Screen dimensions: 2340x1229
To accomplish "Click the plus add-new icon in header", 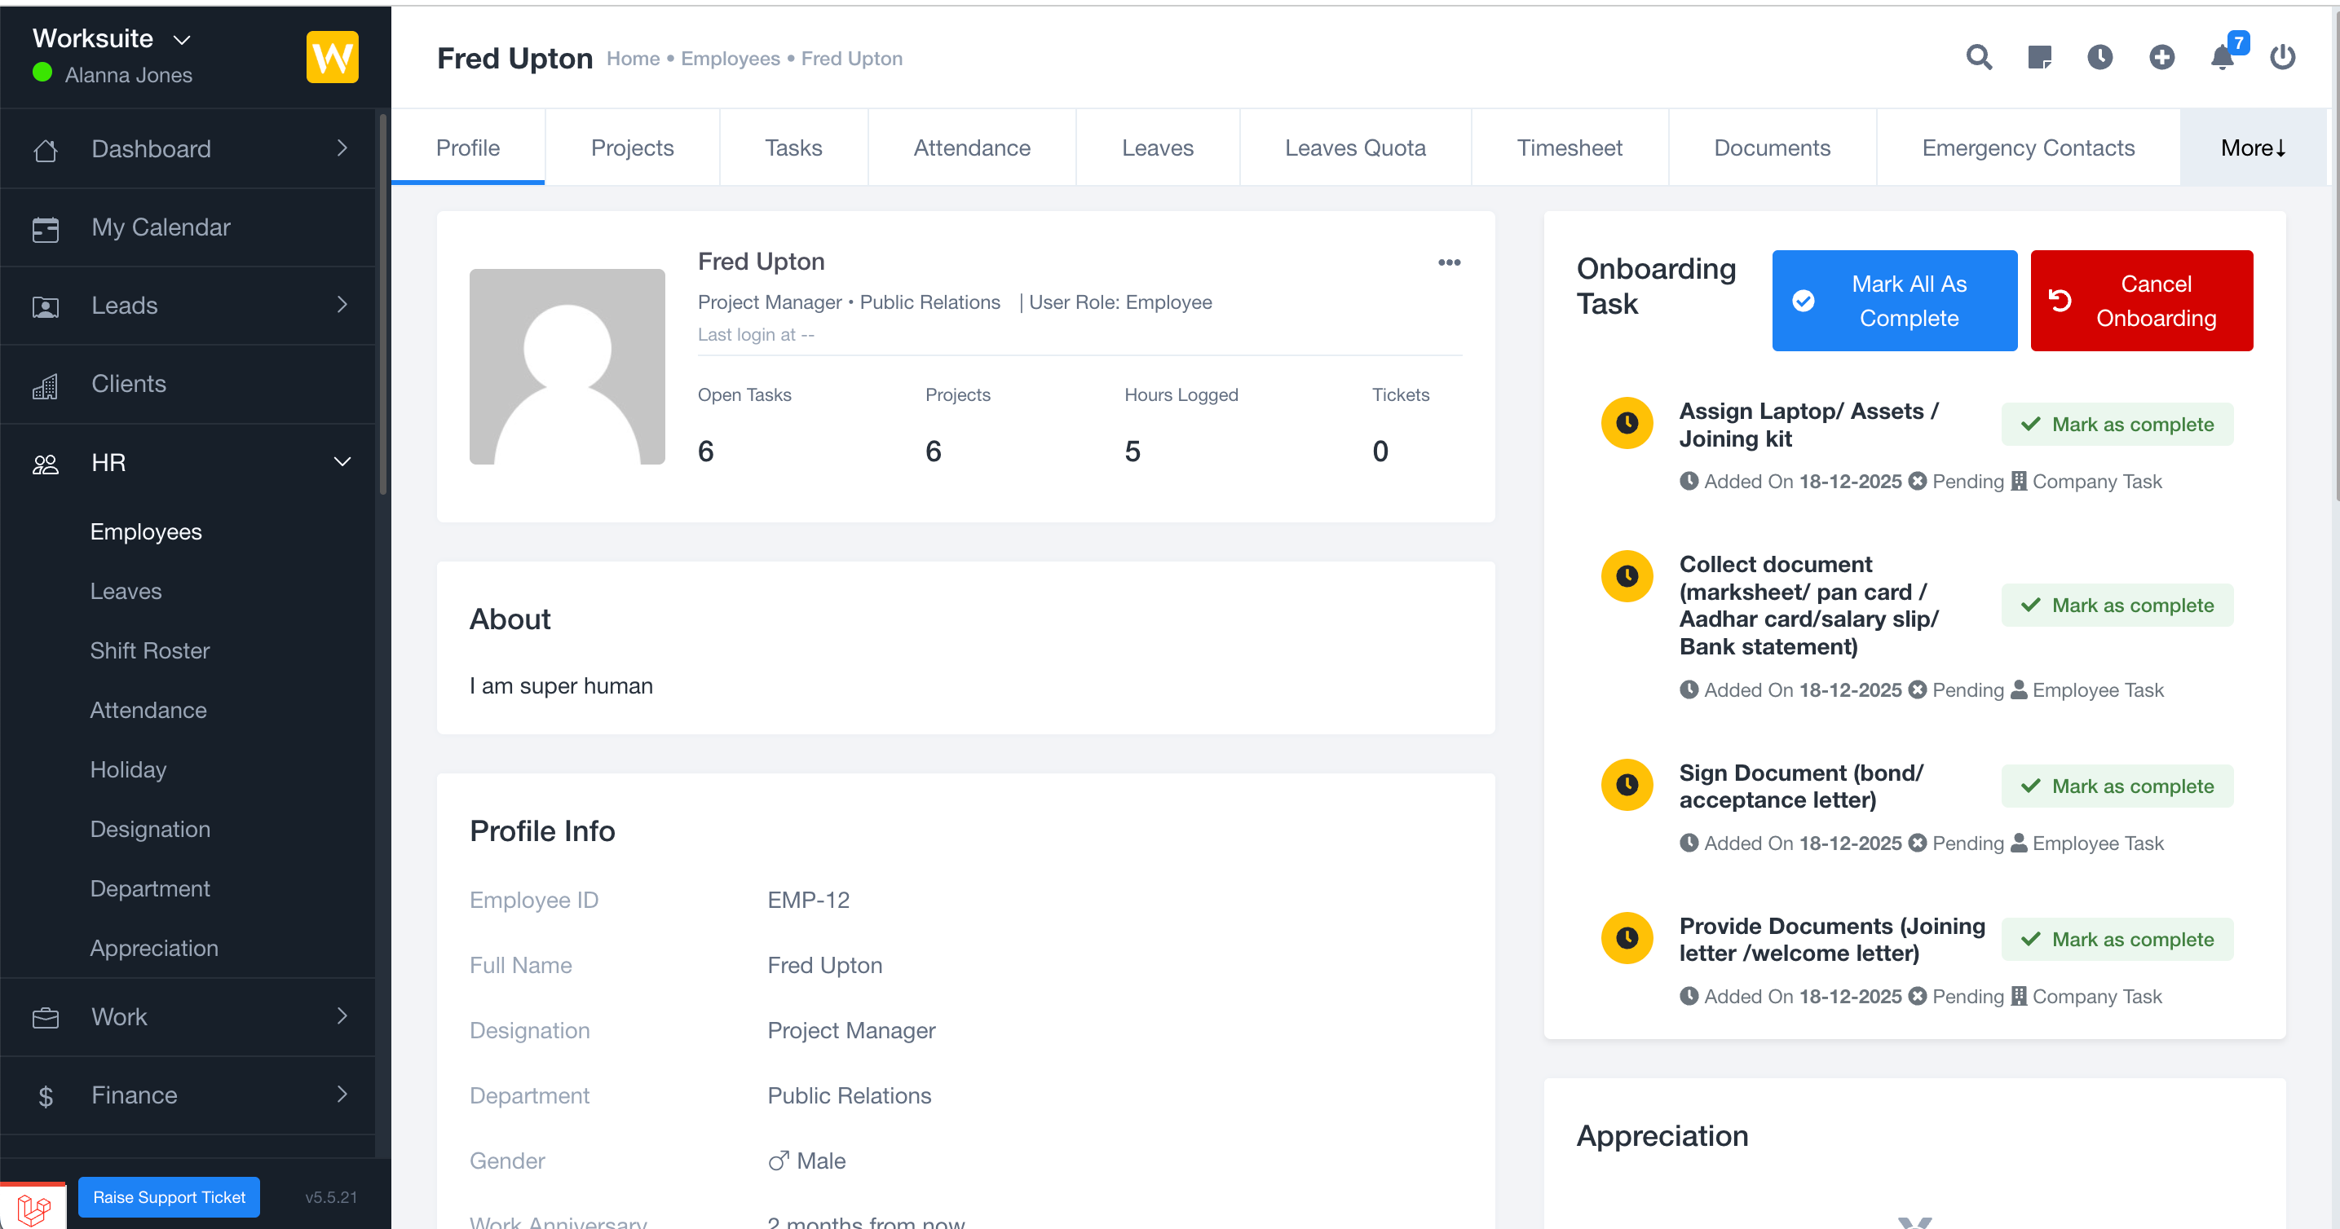I will point(2161,57).
